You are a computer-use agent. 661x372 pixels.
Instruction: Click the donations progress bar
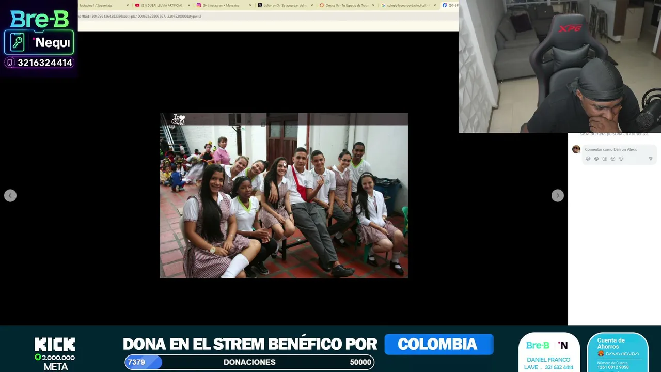249,362
